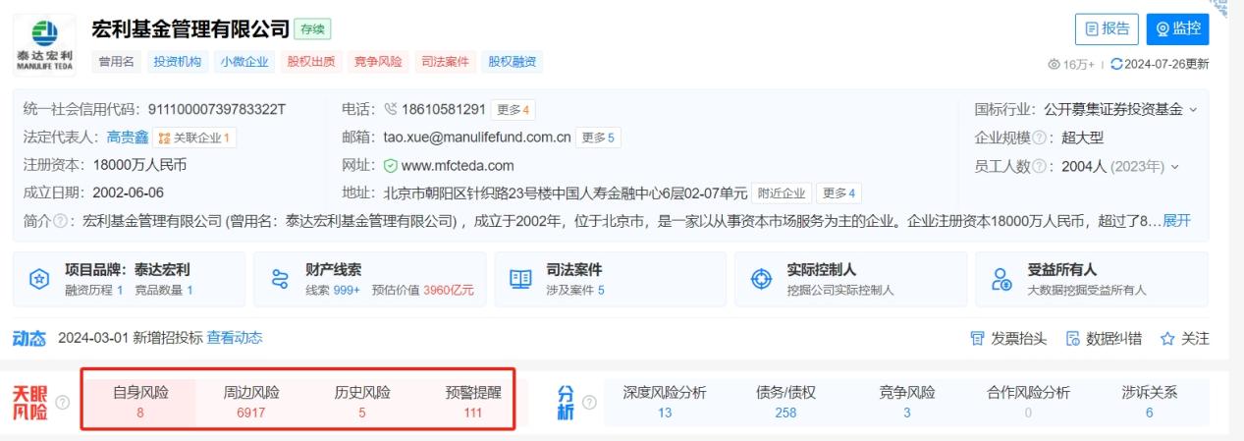Expand 国标行业 dropdown arrow
The width and height of the screenshot is (1244, 441).
point(1194,110)
